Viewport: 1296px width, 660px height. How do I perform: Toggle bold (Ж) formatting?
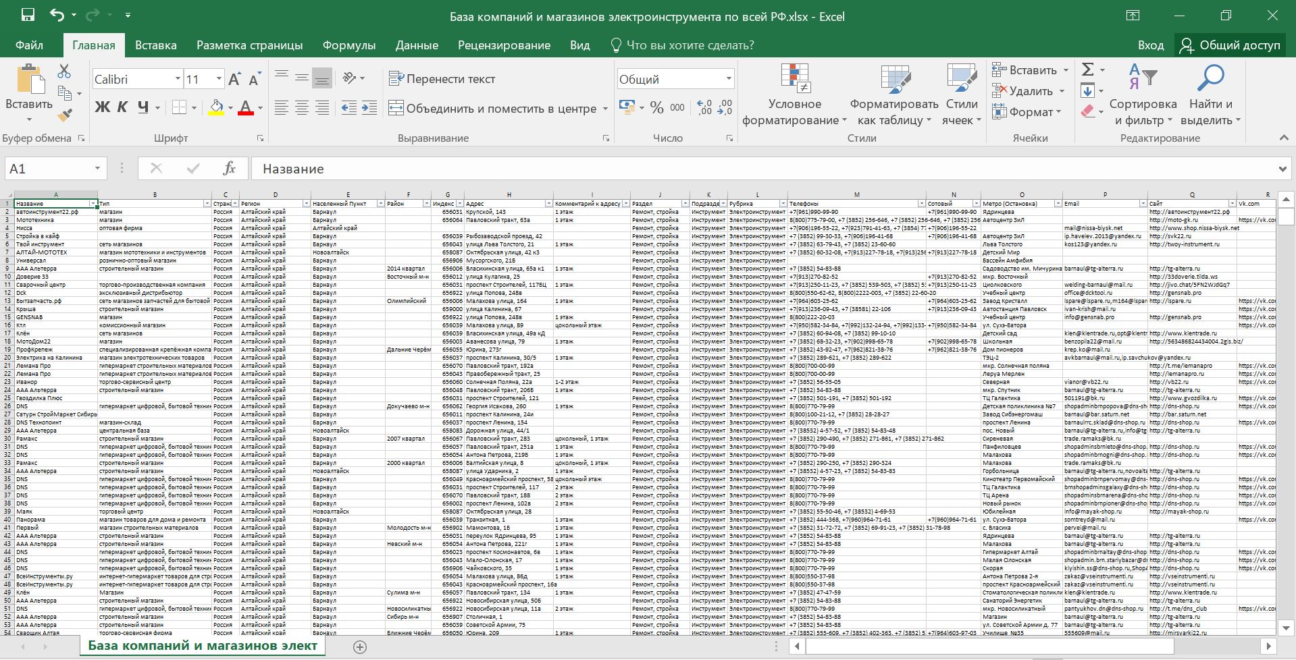[103, 107]
